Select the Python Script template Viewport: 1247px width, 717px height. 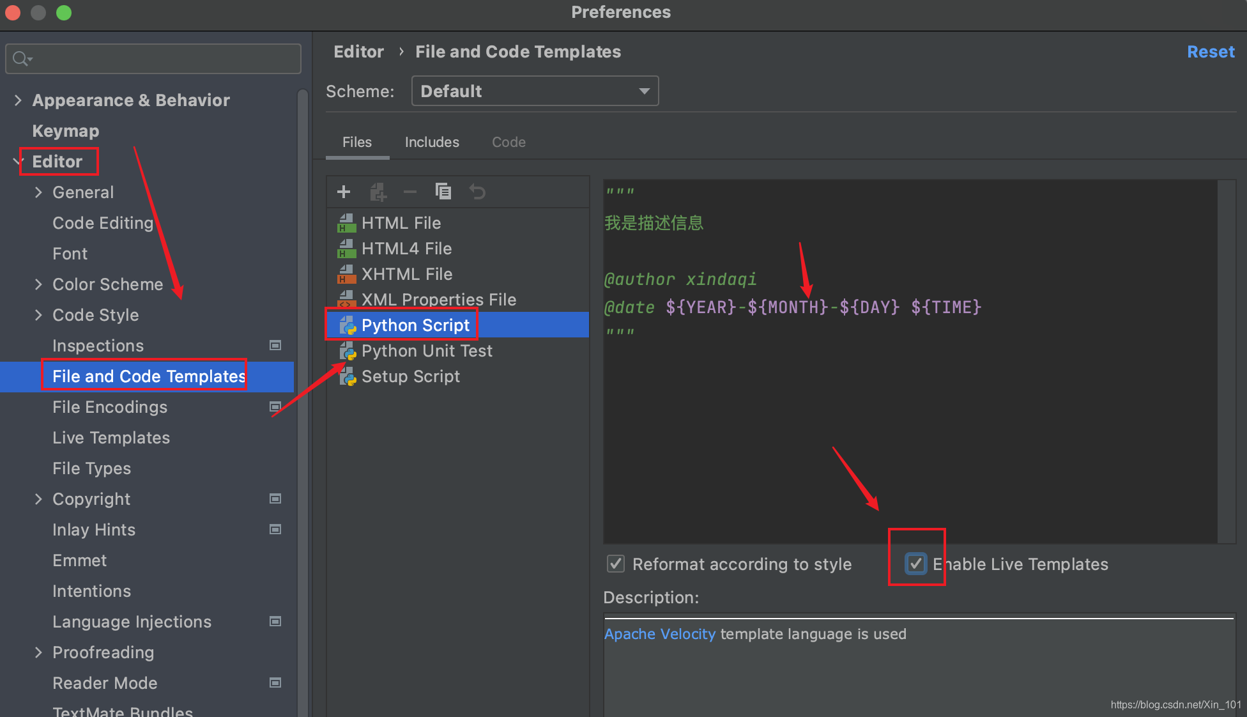(x=457, y=325)
